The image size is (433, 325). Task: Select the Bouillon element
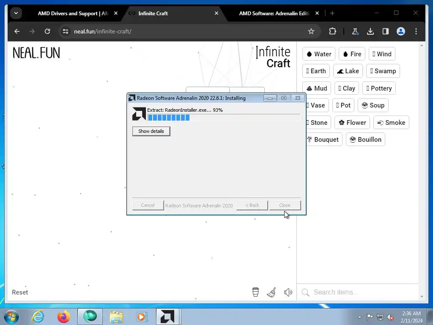(365, 140)
